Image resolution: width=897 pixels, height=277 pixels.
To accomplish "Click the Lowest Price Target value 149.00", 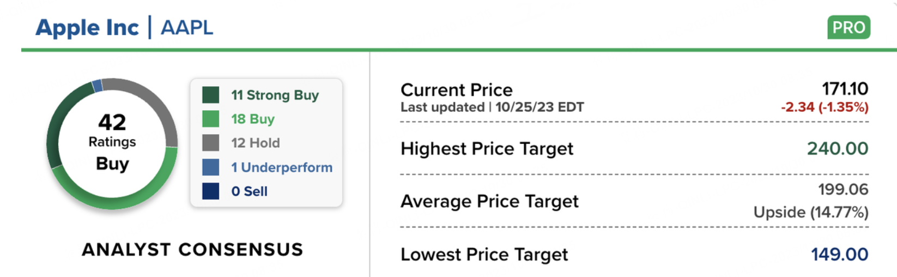I will click(839, 254).
